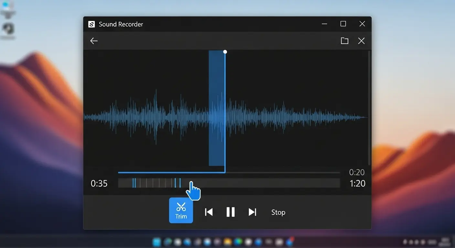Click the blue playback progress line
The width and height of the screenshot is (455, 248).
coord(171,172)
